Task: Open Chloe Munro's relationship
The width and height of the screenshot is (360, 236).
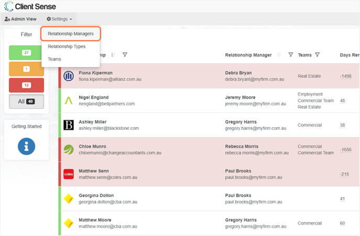Action: coord(92,147)
